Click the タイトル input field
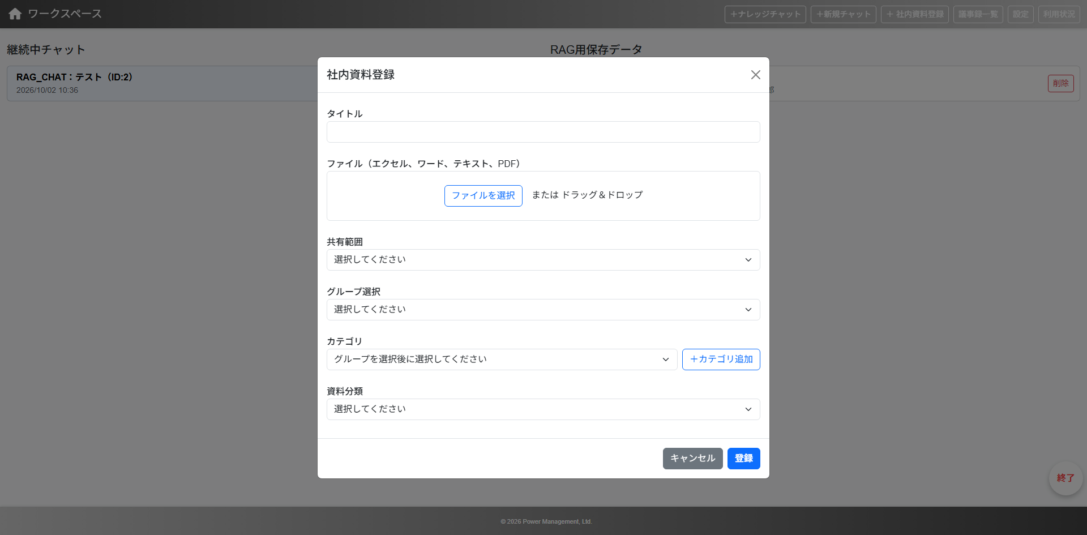Viewport: 1087px width, 535px height. tap(543, 132)
